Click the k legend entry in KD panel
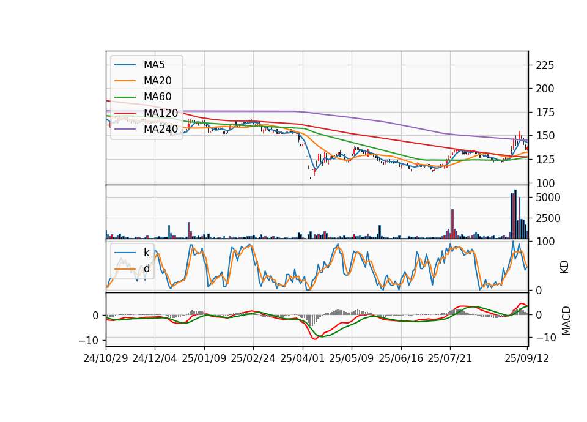This screenshot has width=587, height=422. (x=147, y=253)
